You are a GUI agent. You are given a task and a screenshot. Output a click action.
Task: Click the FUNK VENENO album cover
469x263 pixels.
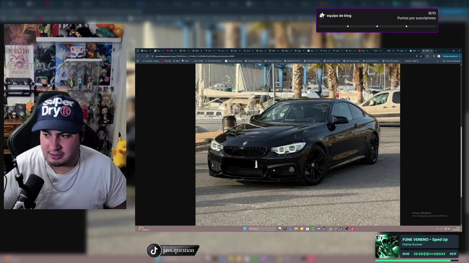point(387,247)
